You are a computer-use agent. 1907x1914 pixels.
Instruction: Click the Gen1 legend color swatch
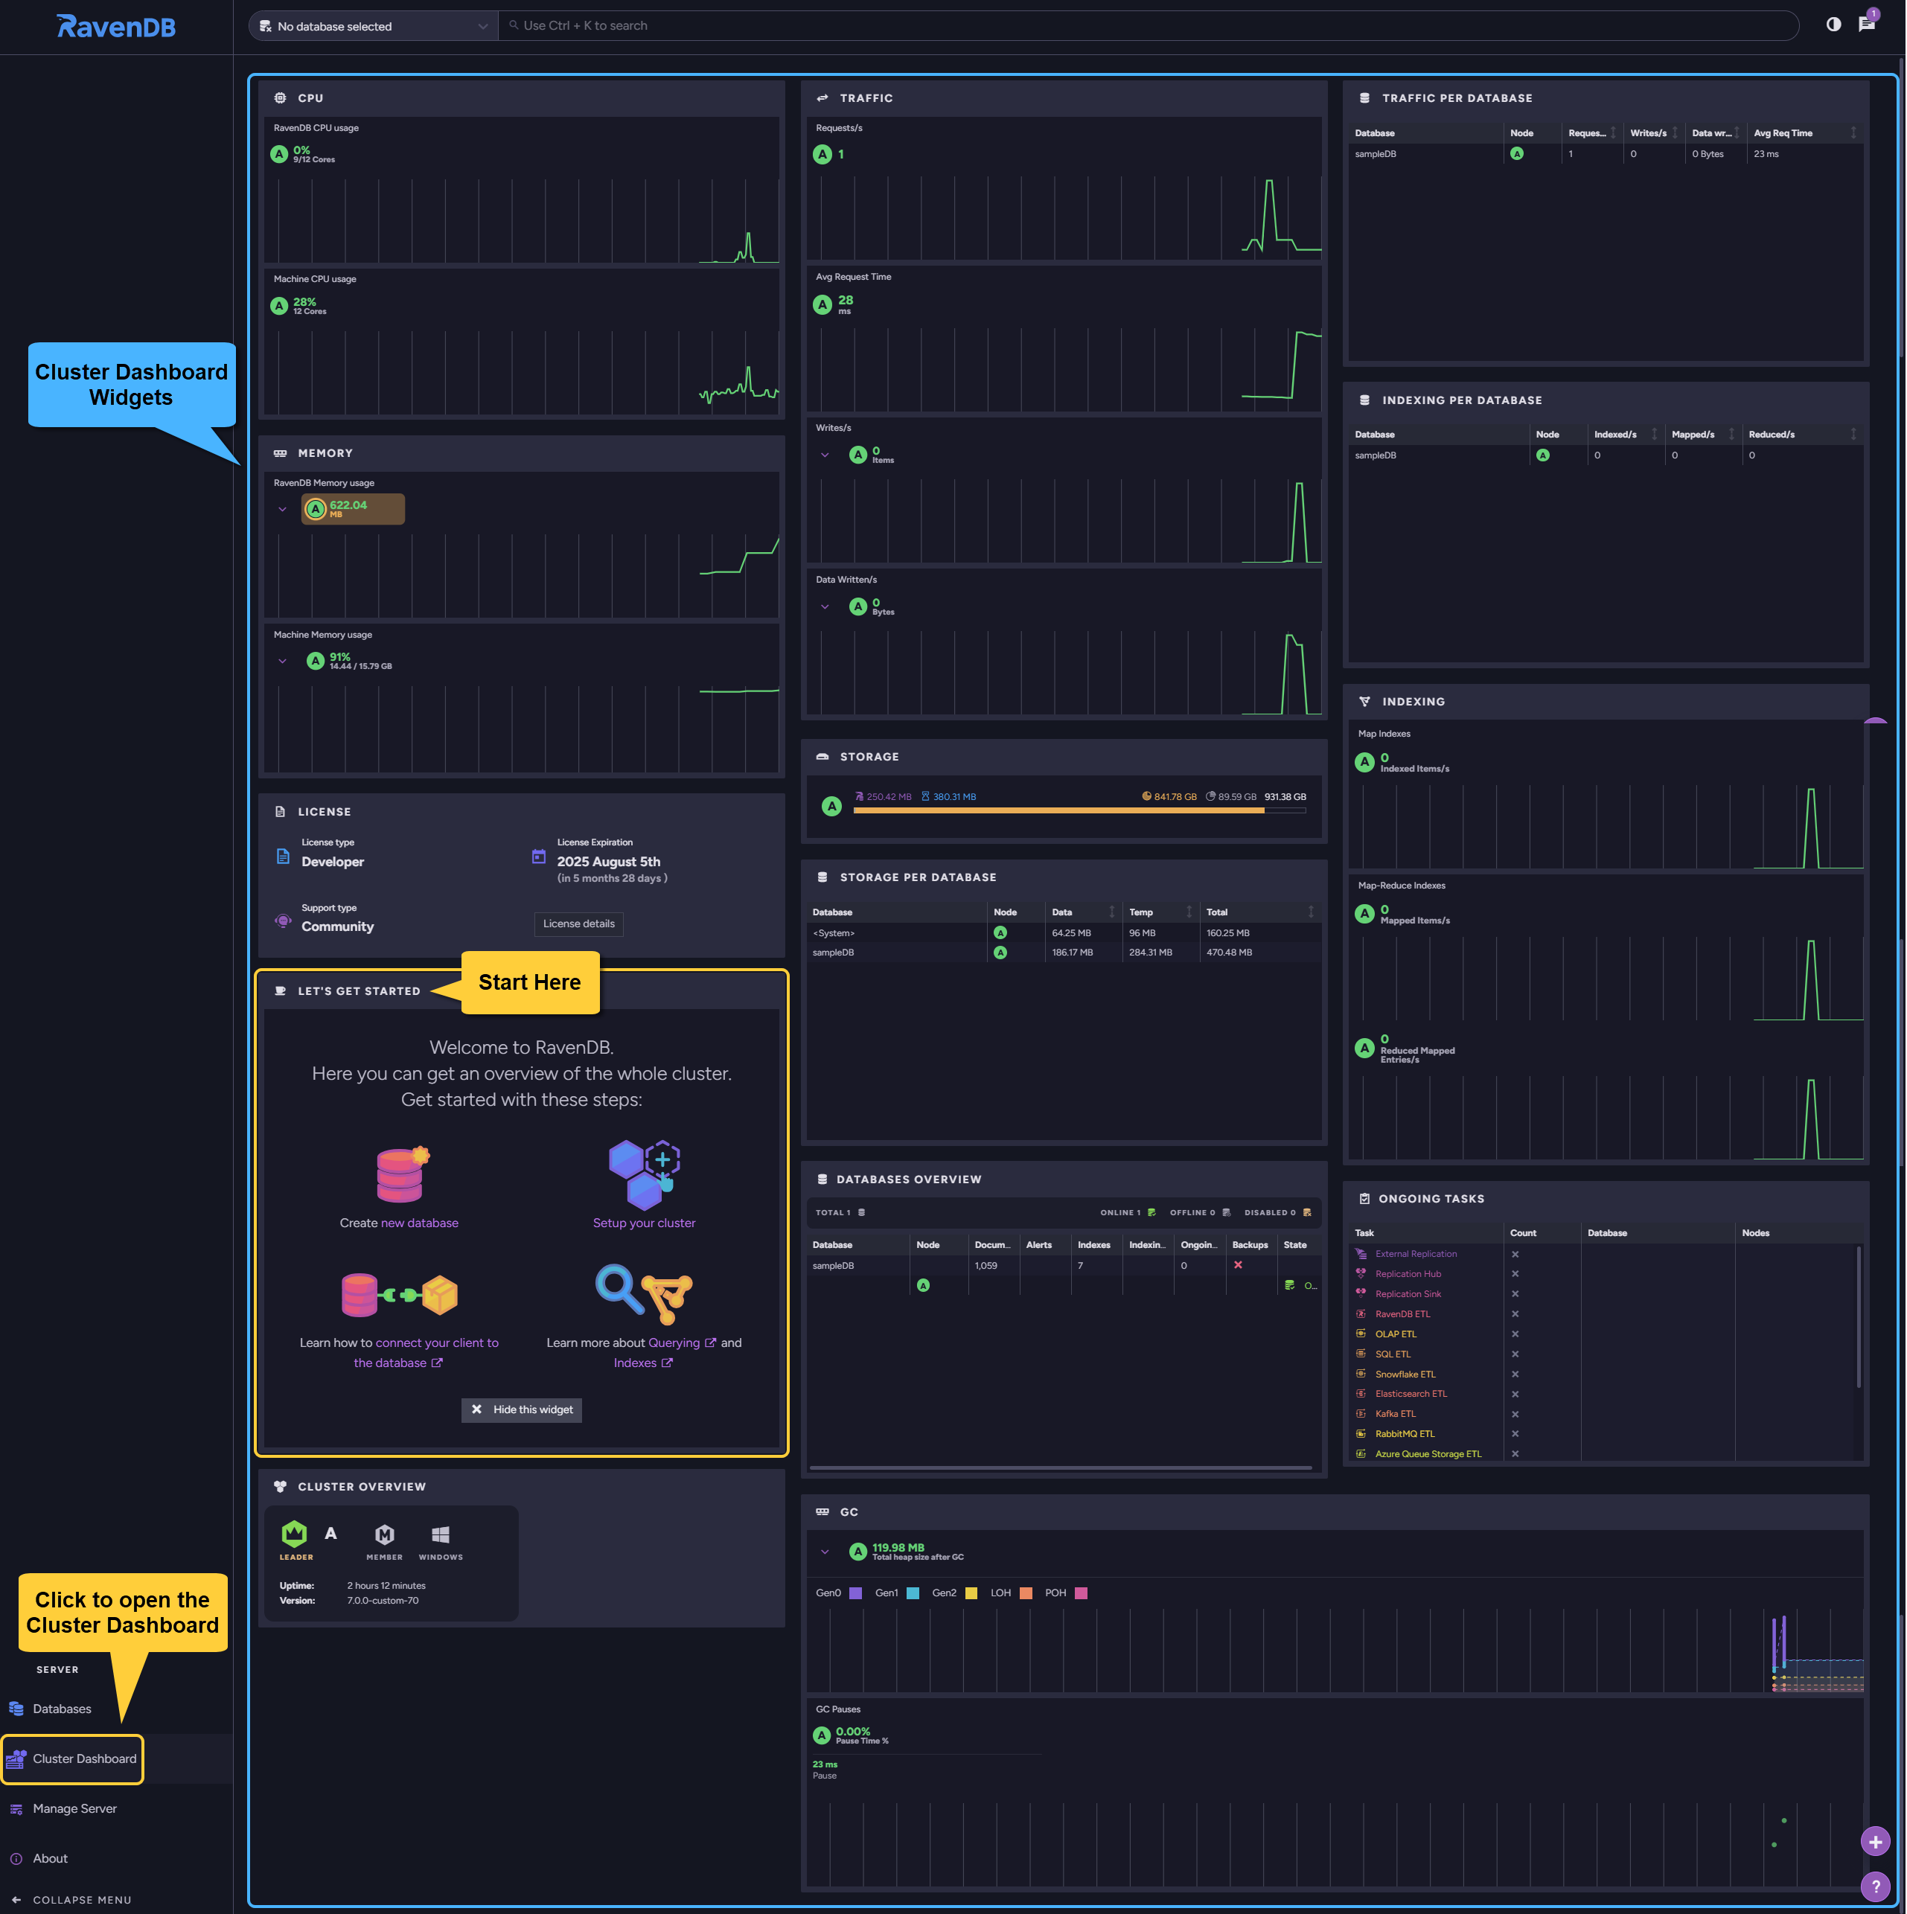click(913, 1593)
